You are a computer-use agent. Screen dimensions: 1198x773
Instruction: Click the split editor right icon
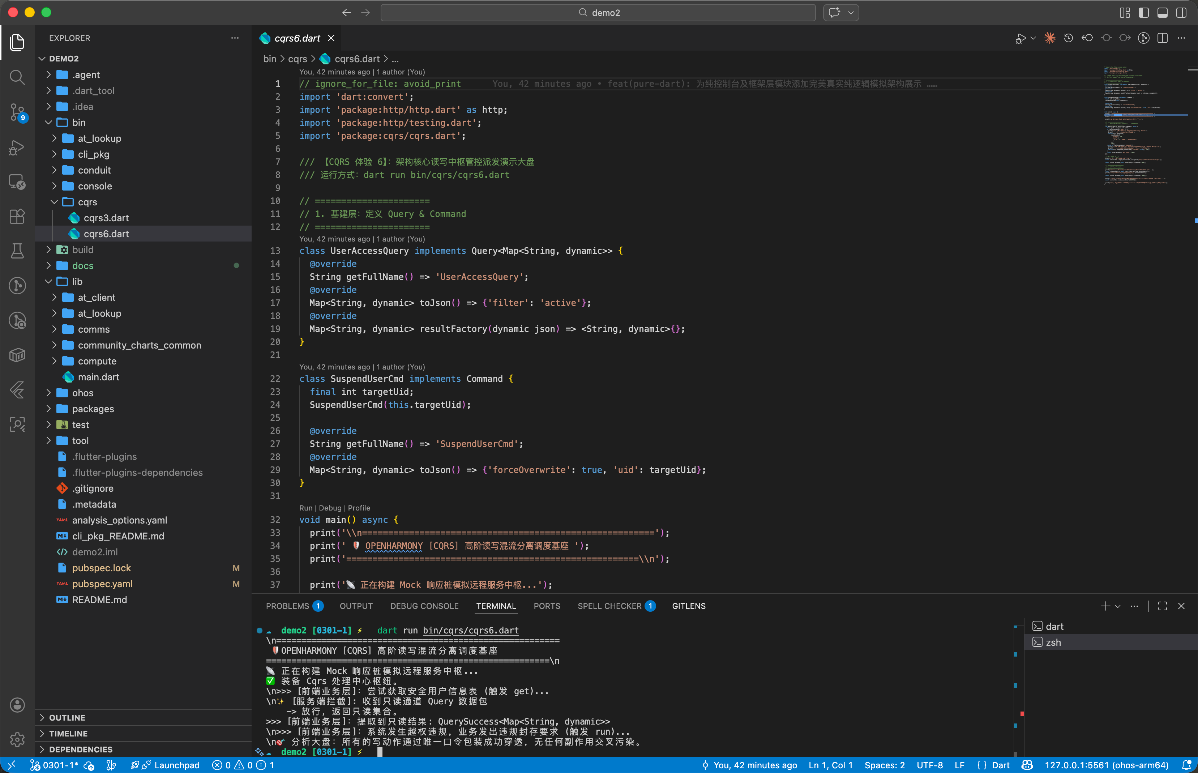(x=1162, y=38)
